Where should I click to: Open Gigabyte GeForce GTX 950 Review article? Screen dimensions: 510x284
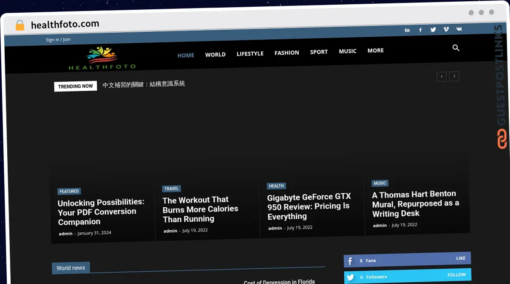click(x=309, y=206)
